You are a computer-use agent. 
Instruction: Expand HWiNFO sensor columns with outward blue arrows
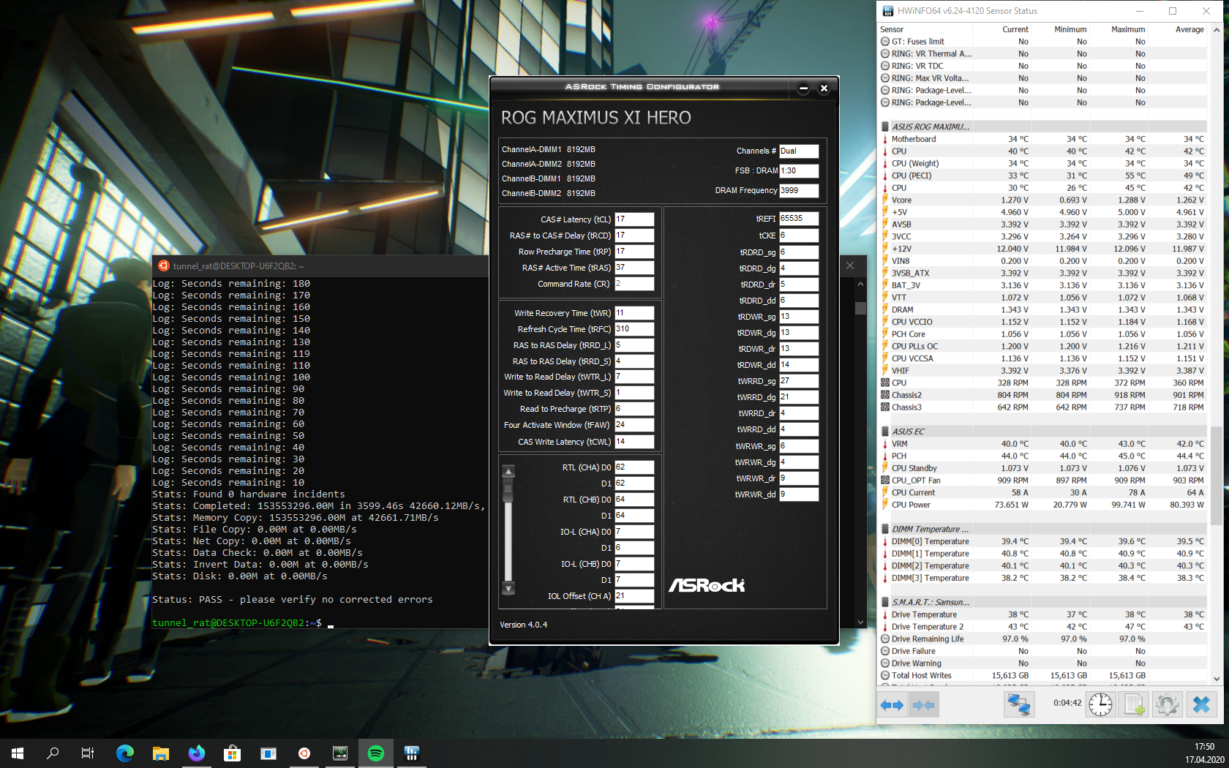(892, 705)
